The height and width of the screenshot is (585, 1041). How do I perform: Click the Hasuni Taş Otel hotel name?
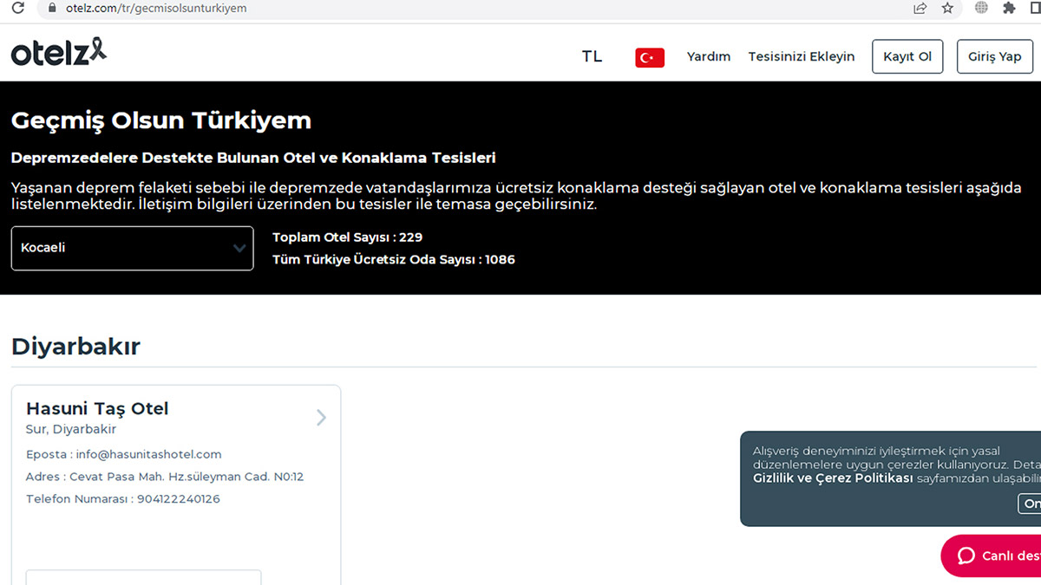[97, 408]
